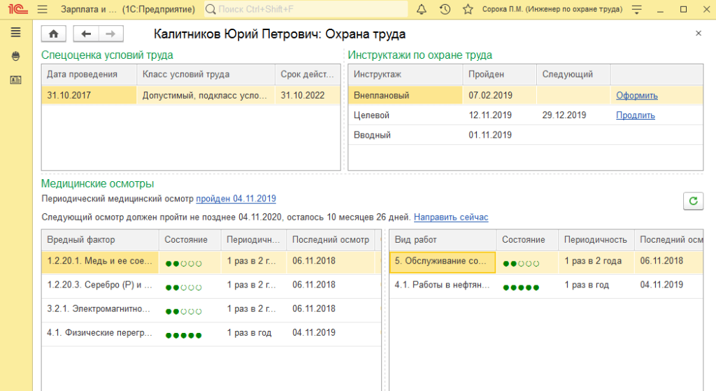Click the Оформить link for Внеплановый
This screenshot has height=391, width=716.
[636, 96]
